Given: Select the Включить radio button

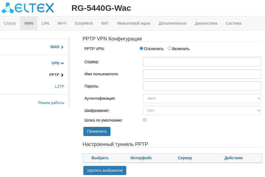Looking at the screenshot, I should [169, 48].
